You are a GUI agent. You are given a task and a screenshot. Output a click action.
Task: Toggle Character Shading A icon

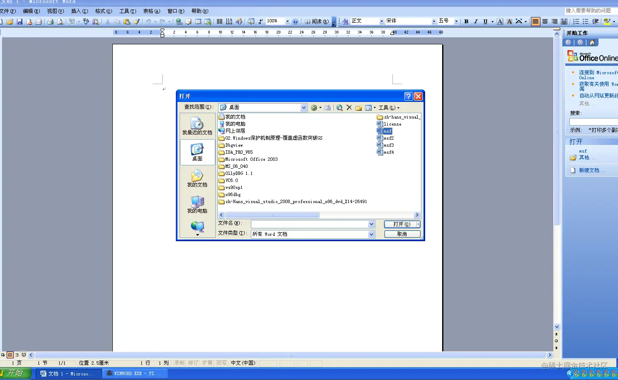click(509, 21)
